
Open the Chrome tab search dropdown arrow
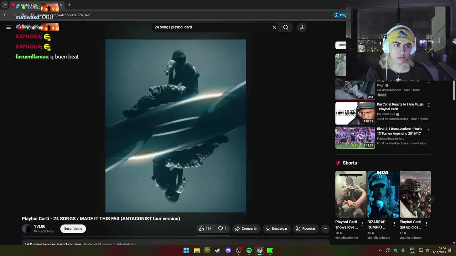[x=5, y=5]
